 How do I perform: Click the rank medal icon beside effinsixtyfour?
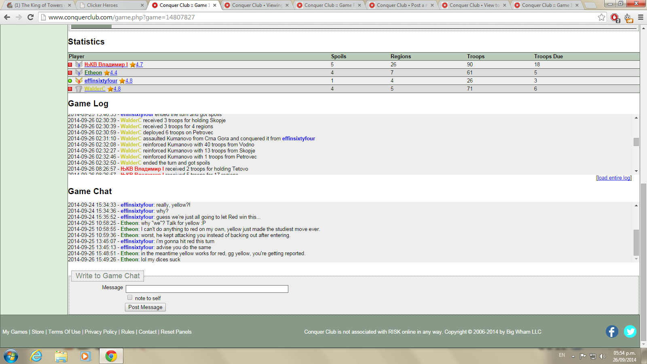point(79,81)
